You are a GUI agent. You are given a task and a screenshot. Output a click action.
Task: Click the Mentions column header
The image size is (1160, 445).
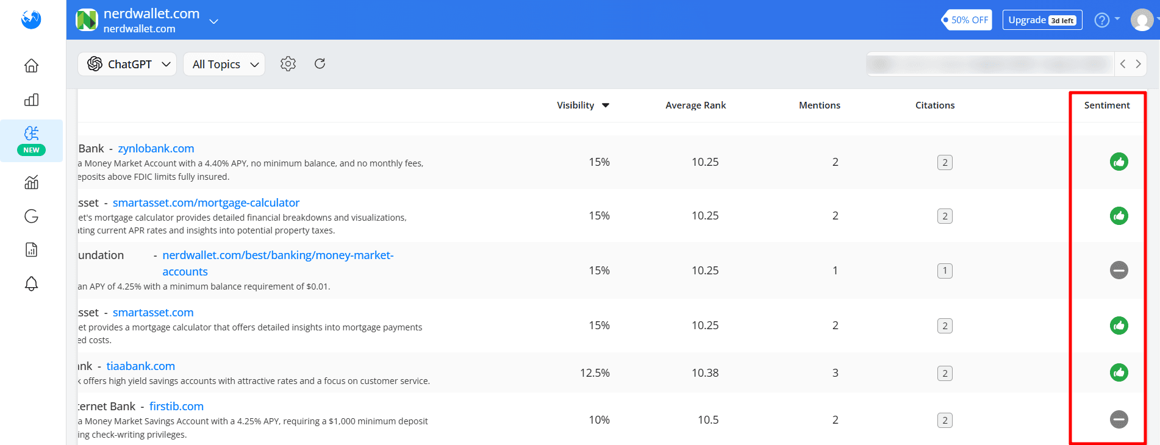(x=819, y=105)
